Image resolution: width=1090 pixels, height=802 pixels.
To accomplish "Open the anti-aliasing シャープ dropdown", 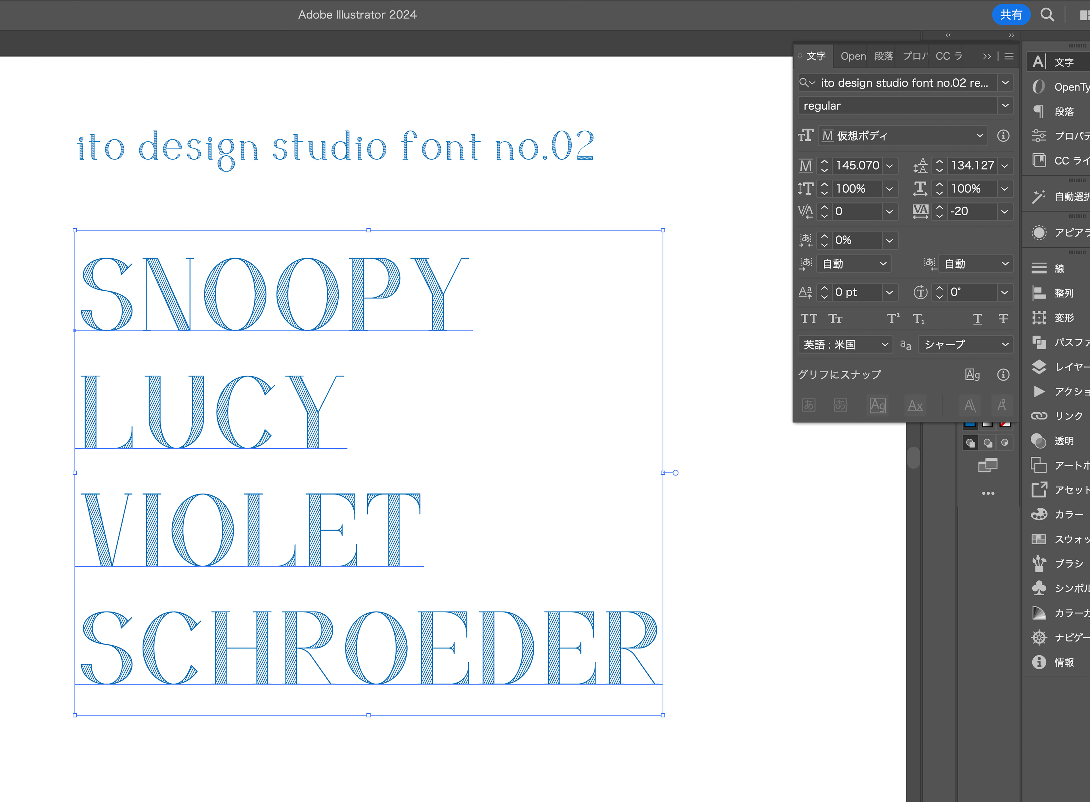I will pyautogui.click(x=965, y=345).
